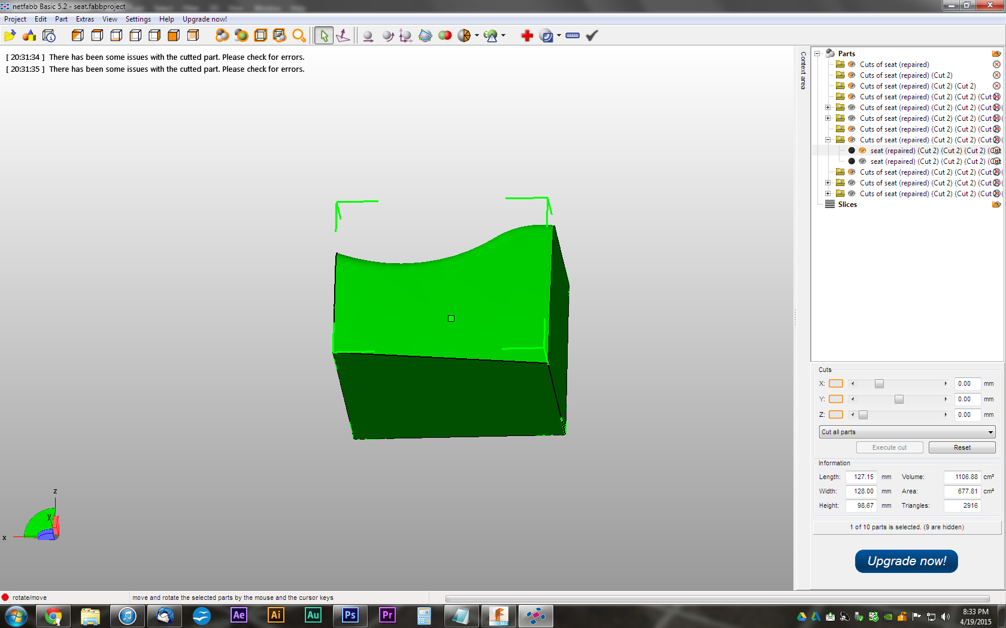The image size is (1006, 628).
Task: Toggle visibility of the selected seat part
Action: pyautogui.click(x=862, y=151)
